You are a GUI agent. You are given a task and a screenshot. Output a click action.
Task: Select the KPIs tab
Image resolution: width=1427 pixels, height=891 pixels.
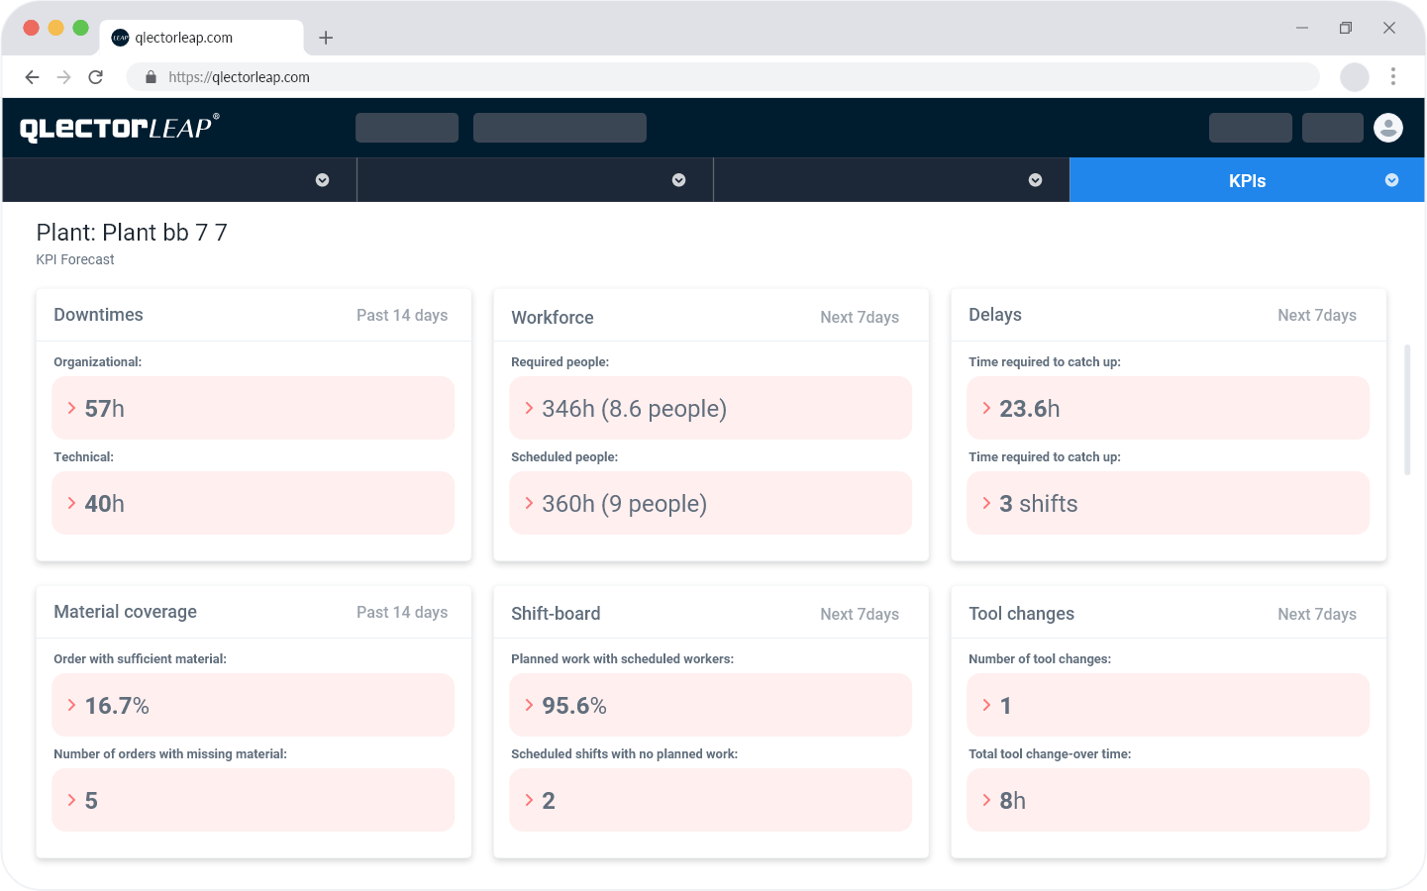click(x=1247, y=180)
